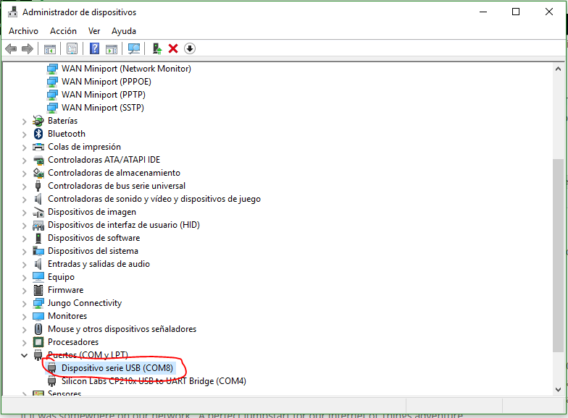
Task: Click the scrollbar up arrow
Action: (558, 69)
